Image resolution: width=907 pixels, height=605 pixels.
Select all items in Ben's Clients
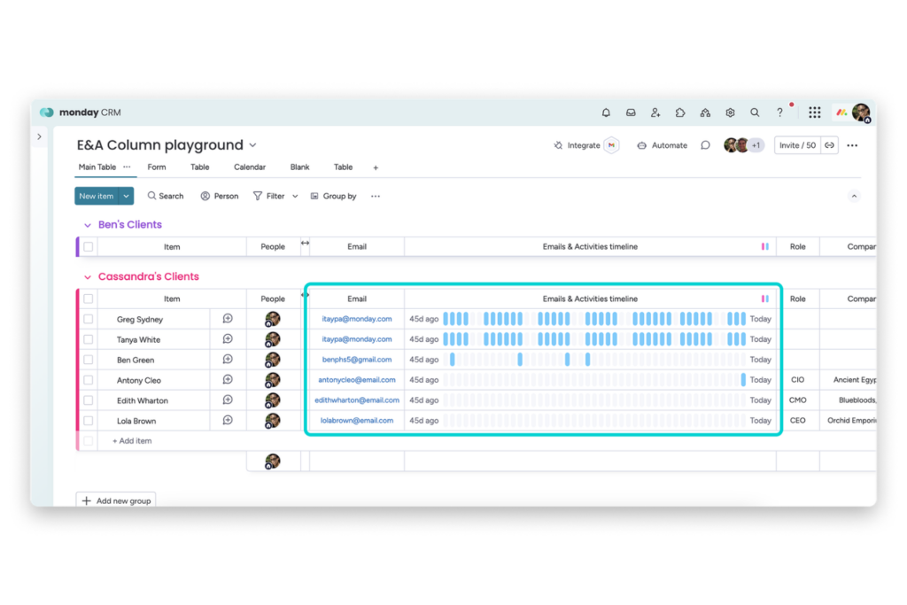click(88, 247)
